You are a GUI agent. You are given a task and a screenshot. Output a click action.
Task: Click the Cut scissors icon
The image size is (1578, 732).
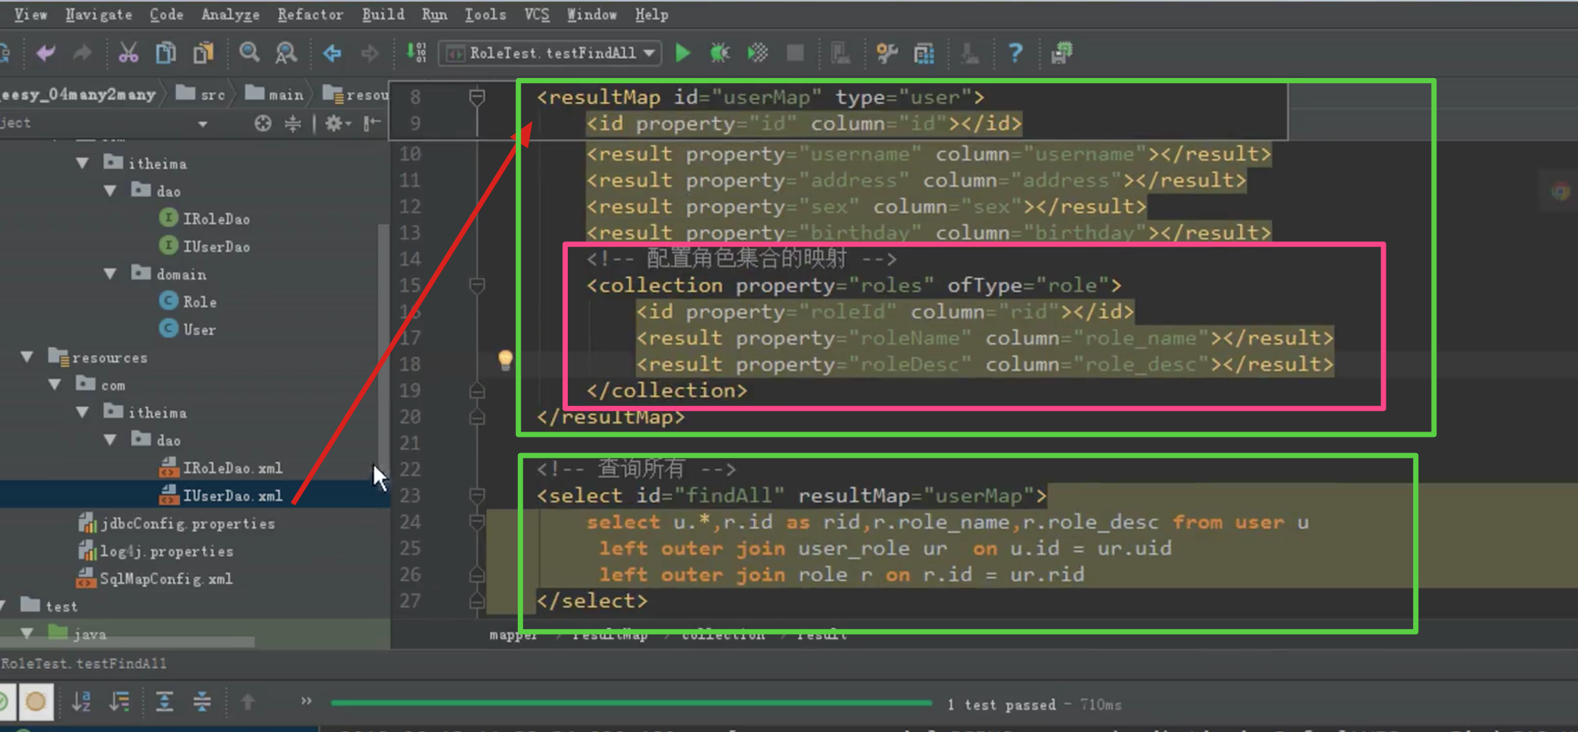click(128, 53)
